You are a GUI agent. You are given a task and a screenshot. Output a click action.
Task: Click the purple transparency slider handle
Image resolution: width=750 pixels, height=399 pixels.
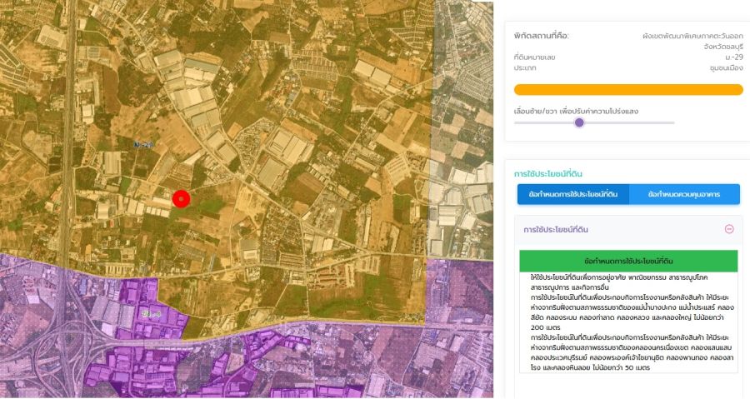(579, 122)
